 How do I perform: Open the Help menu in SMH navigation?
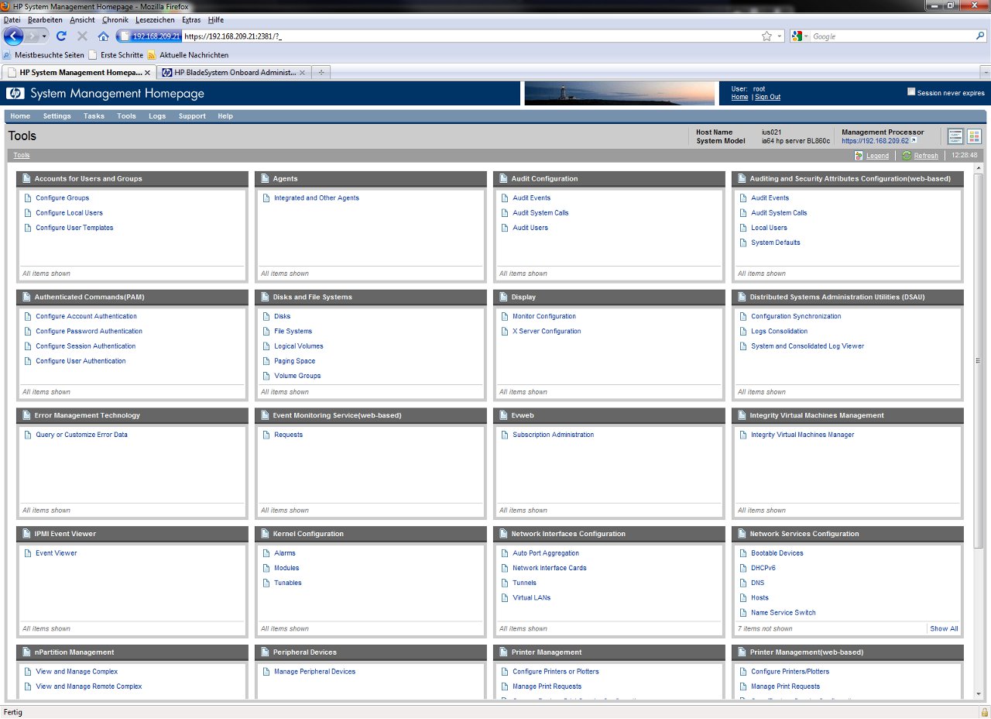(x=225, y=116)
